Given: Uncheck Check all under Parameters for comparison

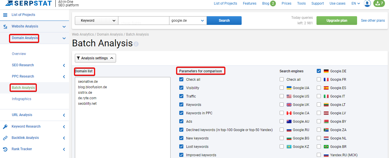Looking at the screenshot, I should [181, 80].
